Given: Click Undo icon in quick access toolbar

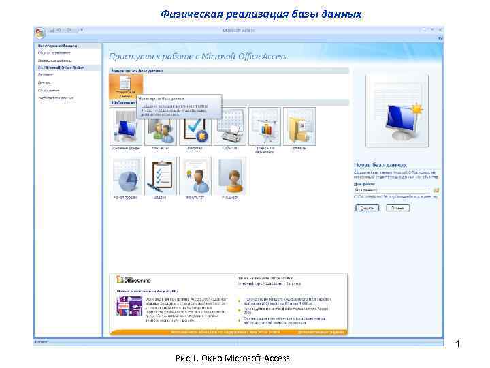Looking at the screenshot, I should point(59,31).
